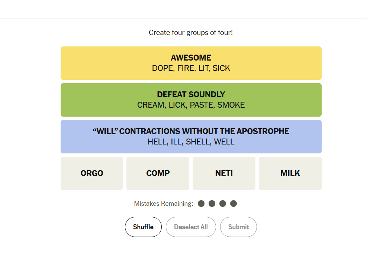Click the 'Mistakes Remaining:' label
Viewport: 367px width, 273px height.
[164, 204]
